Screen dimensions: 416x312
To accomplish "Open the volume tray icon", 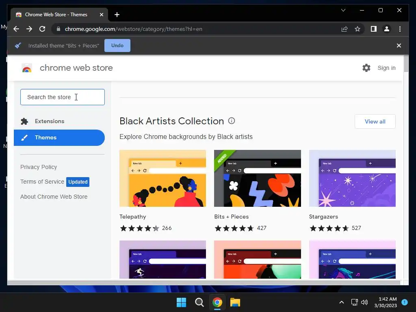I will [x=364, y=302].
